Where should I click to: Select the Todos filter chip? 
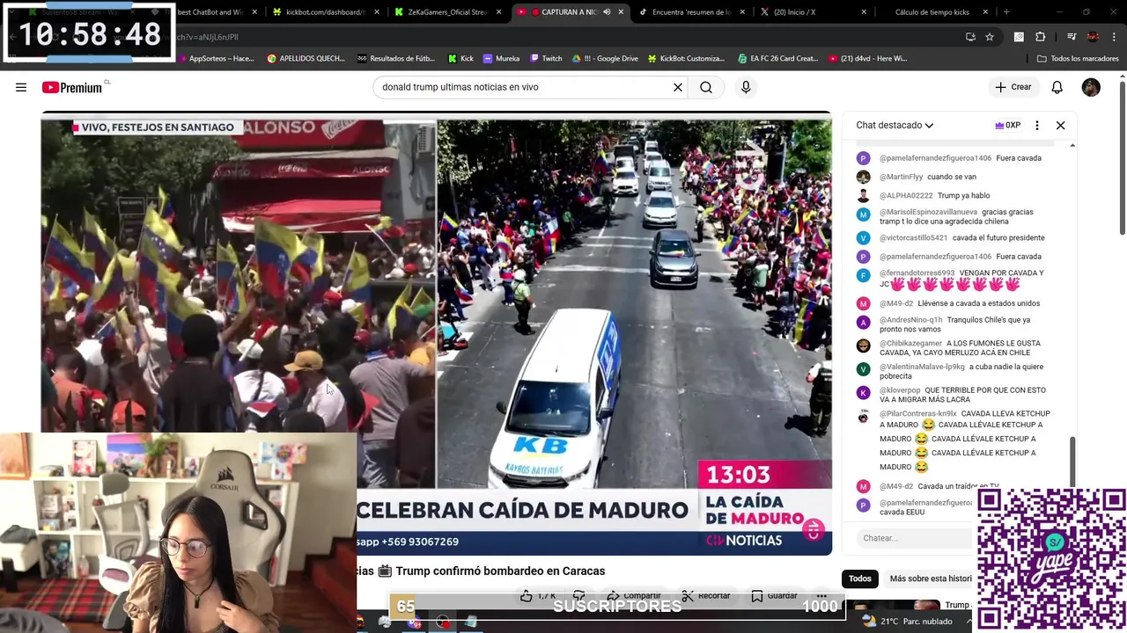point(860,578)
